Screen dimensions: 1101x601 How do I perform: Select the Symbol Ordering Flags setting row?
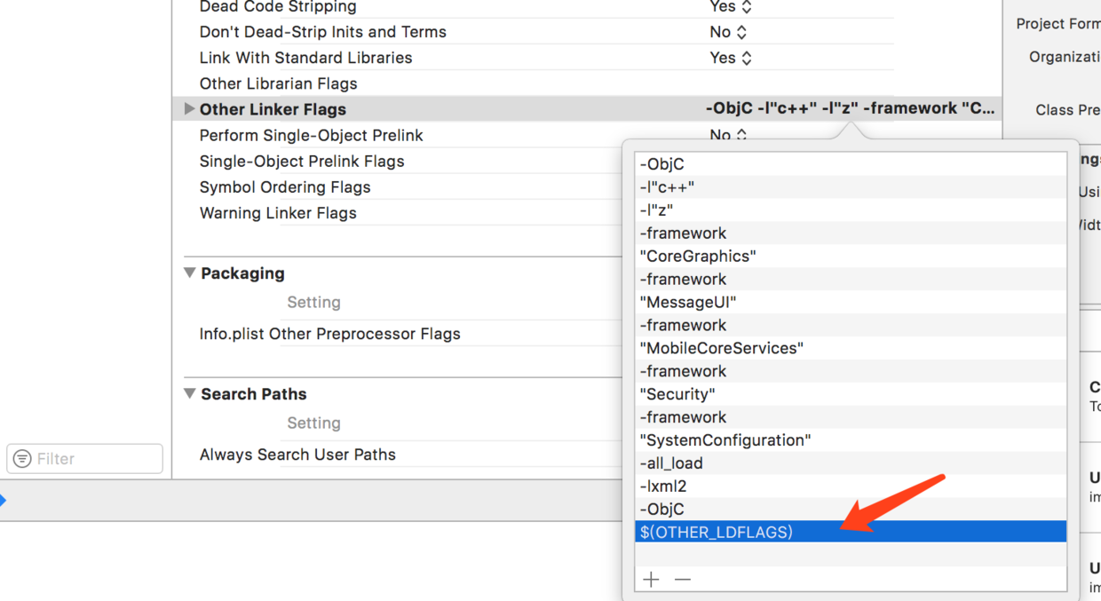[285, 186]
